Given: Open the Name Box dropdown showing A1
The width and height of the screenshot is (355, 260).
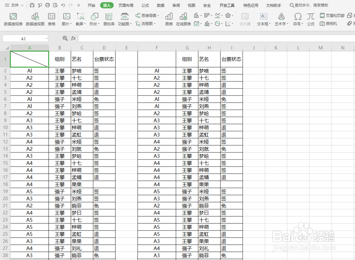Looking at the screenshot, I should pos(47,38).
